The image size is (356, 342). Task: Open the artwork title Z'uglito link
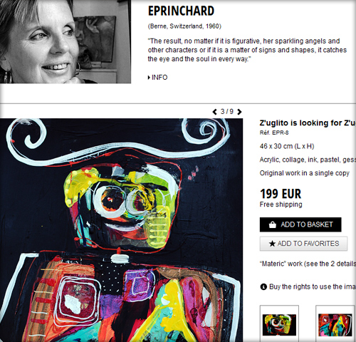308,123
